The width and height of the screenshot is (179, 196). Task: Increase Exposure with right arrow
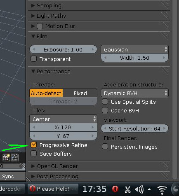coord(93,49)
